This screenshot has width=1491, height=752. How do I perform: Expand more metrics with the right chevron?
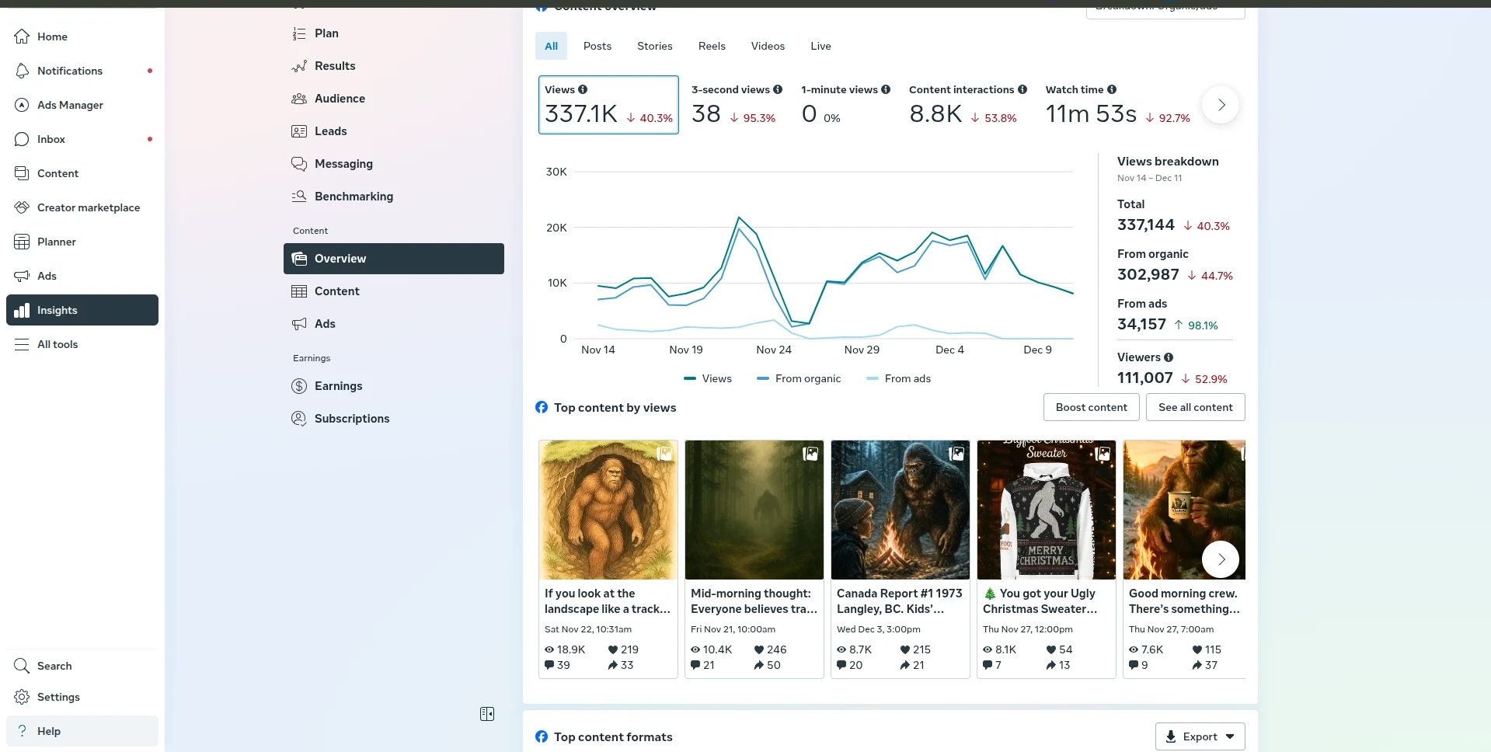tap(1221, 105)
